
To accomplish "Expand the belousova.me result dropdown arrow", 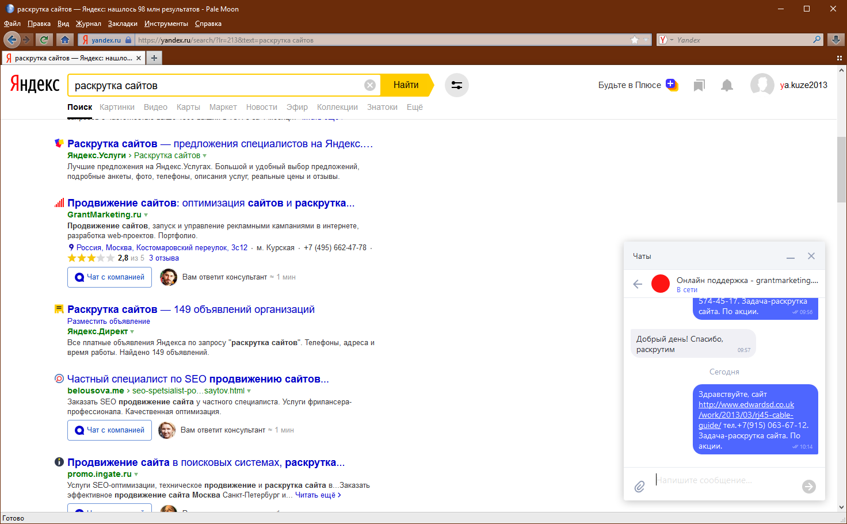I will coord(249,391).
